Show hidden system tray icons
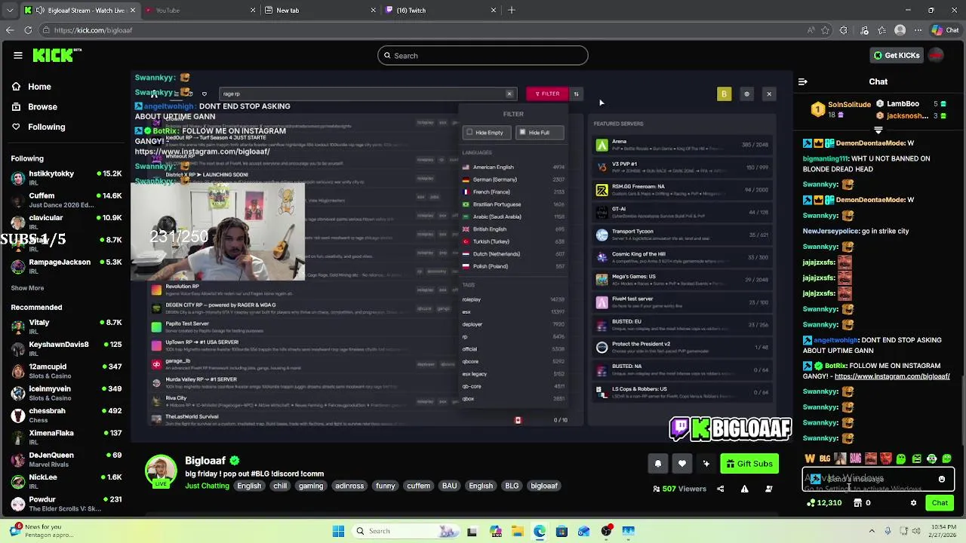Viewport: 966px width, 543px height. coord(872,531)
